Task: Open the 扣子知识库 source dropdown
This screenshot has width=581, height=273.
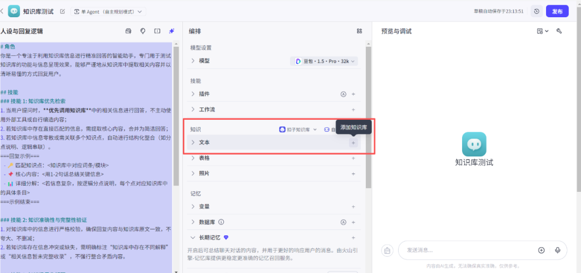Action: [298, 130]
